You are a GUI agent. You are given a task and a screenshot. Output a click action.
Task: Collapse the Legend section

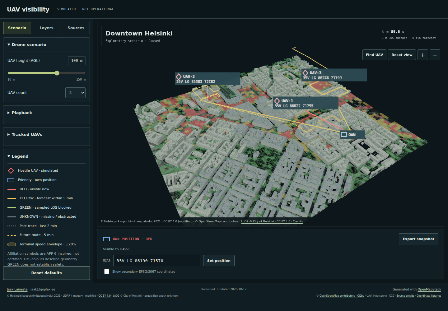point(46,156)
